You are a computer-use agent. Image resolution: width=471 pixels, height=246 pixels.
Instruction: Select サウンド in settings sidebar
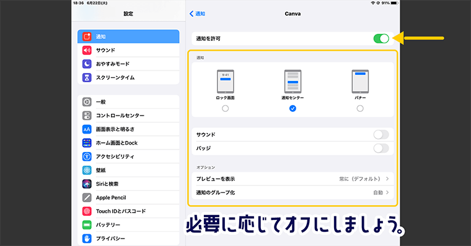128,50
